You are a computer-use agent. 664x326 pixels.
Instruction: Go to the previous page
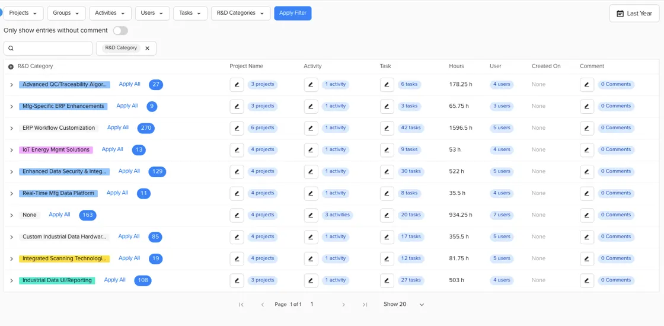(x=263, y=305)
